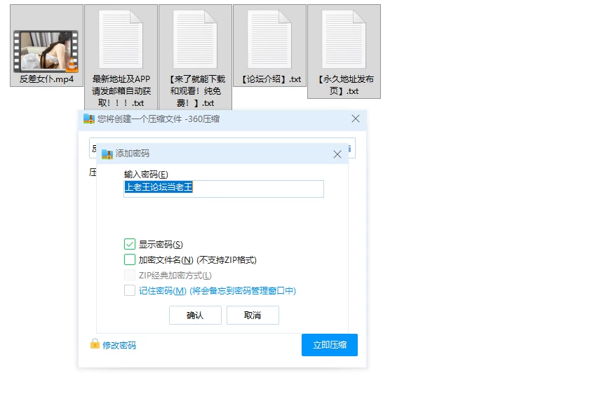Screen dimensions: 604x406
Task: Start compression with 立即压缩 button
Action: (330, 345)
